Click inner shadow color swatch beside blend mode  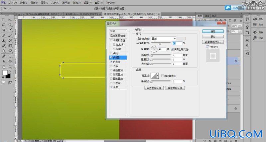tap(181, 39)
